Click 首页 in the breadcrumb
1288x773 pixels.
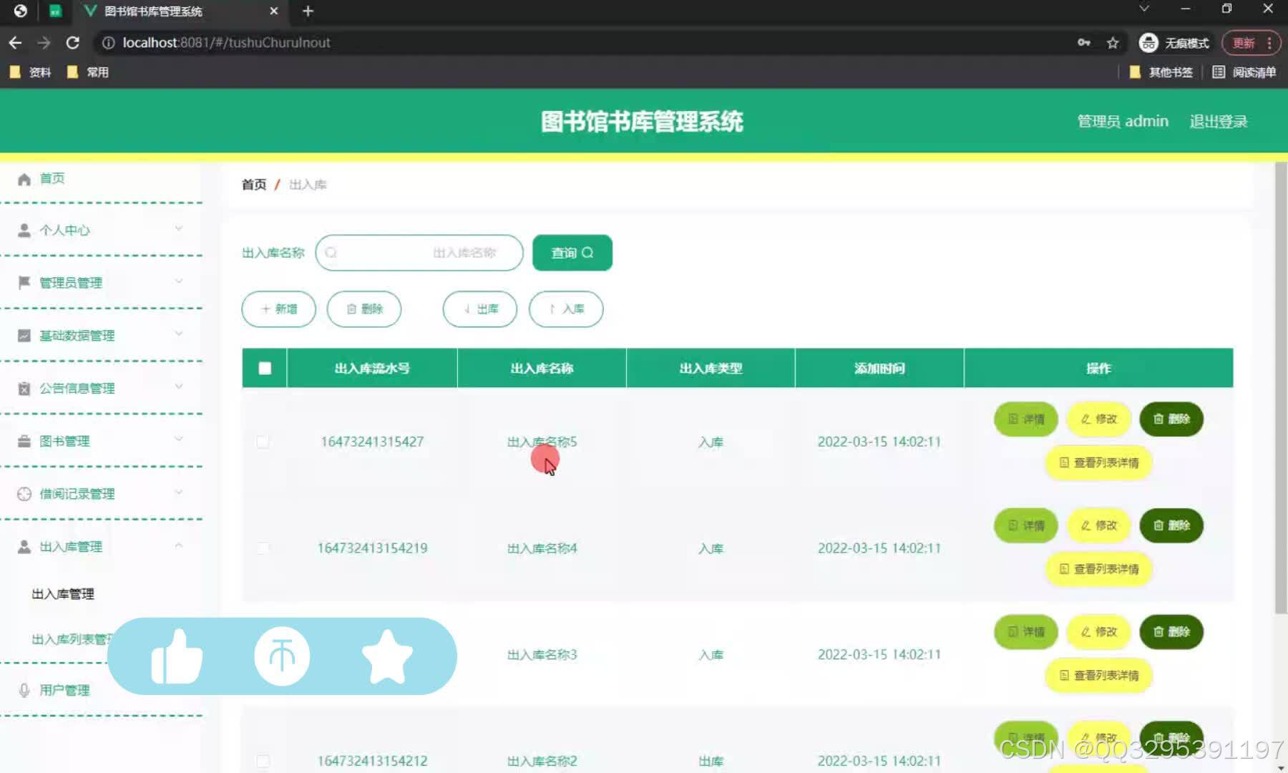[254, 185]
